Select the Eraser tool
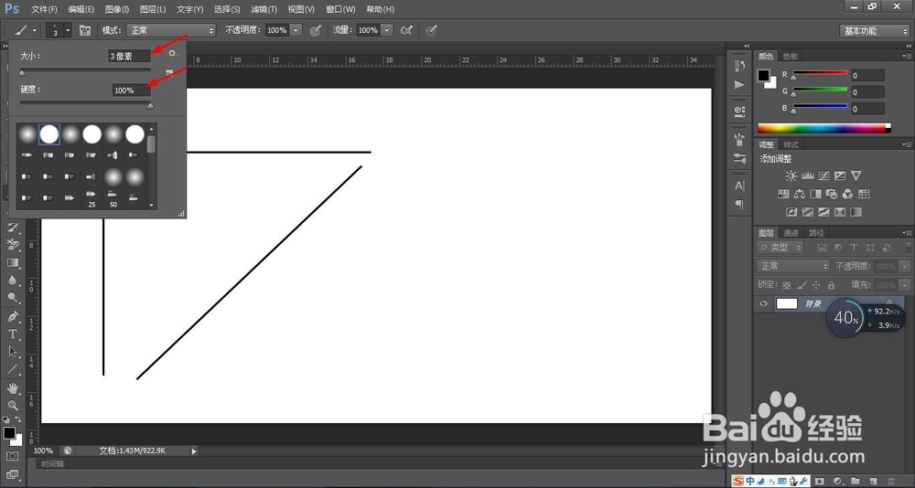The image size is (915, 488). pos(13,244)
